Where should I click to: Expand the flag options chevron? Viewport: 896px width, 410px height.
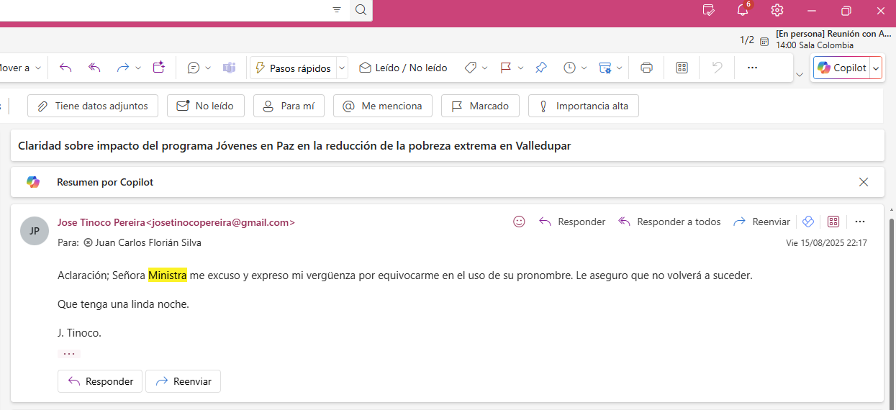[520, 68]
